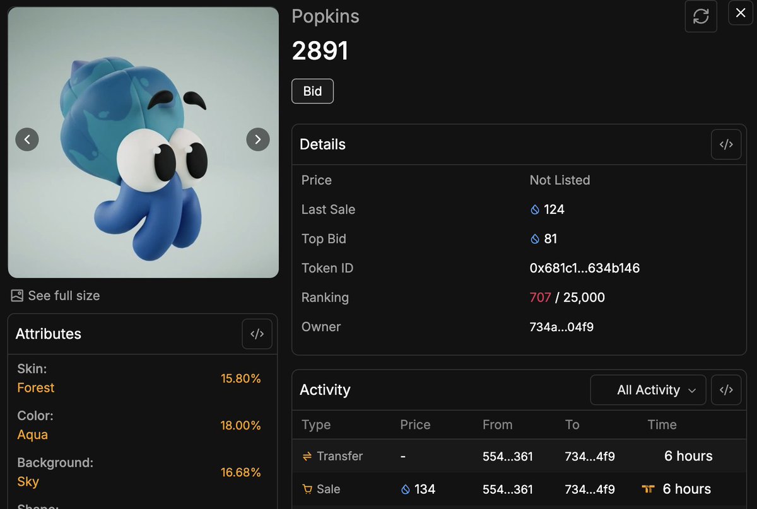Click the Top Bid value 81

(550, 238)
